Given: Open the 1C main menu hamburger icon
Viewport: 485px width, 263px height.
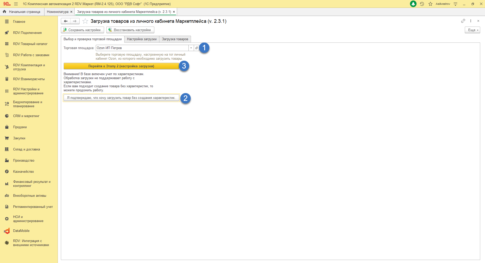Looking at the screenshot, I should tap(16, 4).
